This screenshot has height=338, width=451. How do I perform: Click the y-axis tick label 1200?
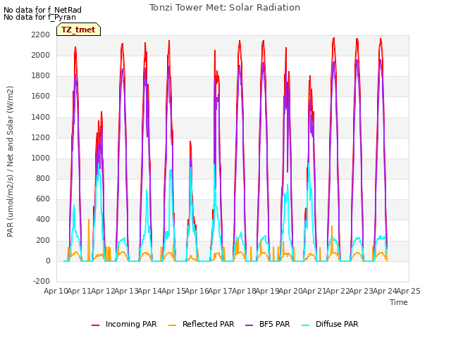click(x=41, y=137)
